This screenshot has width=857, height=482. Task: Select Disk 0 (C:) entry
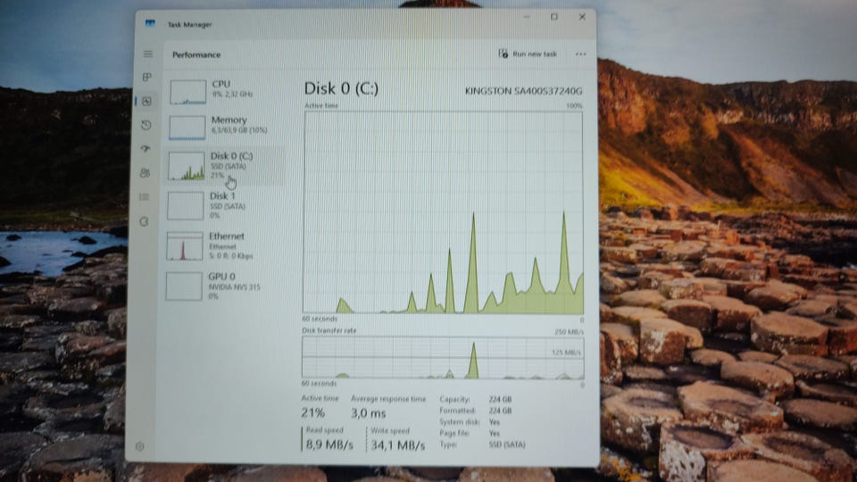[x=225, y=166]
